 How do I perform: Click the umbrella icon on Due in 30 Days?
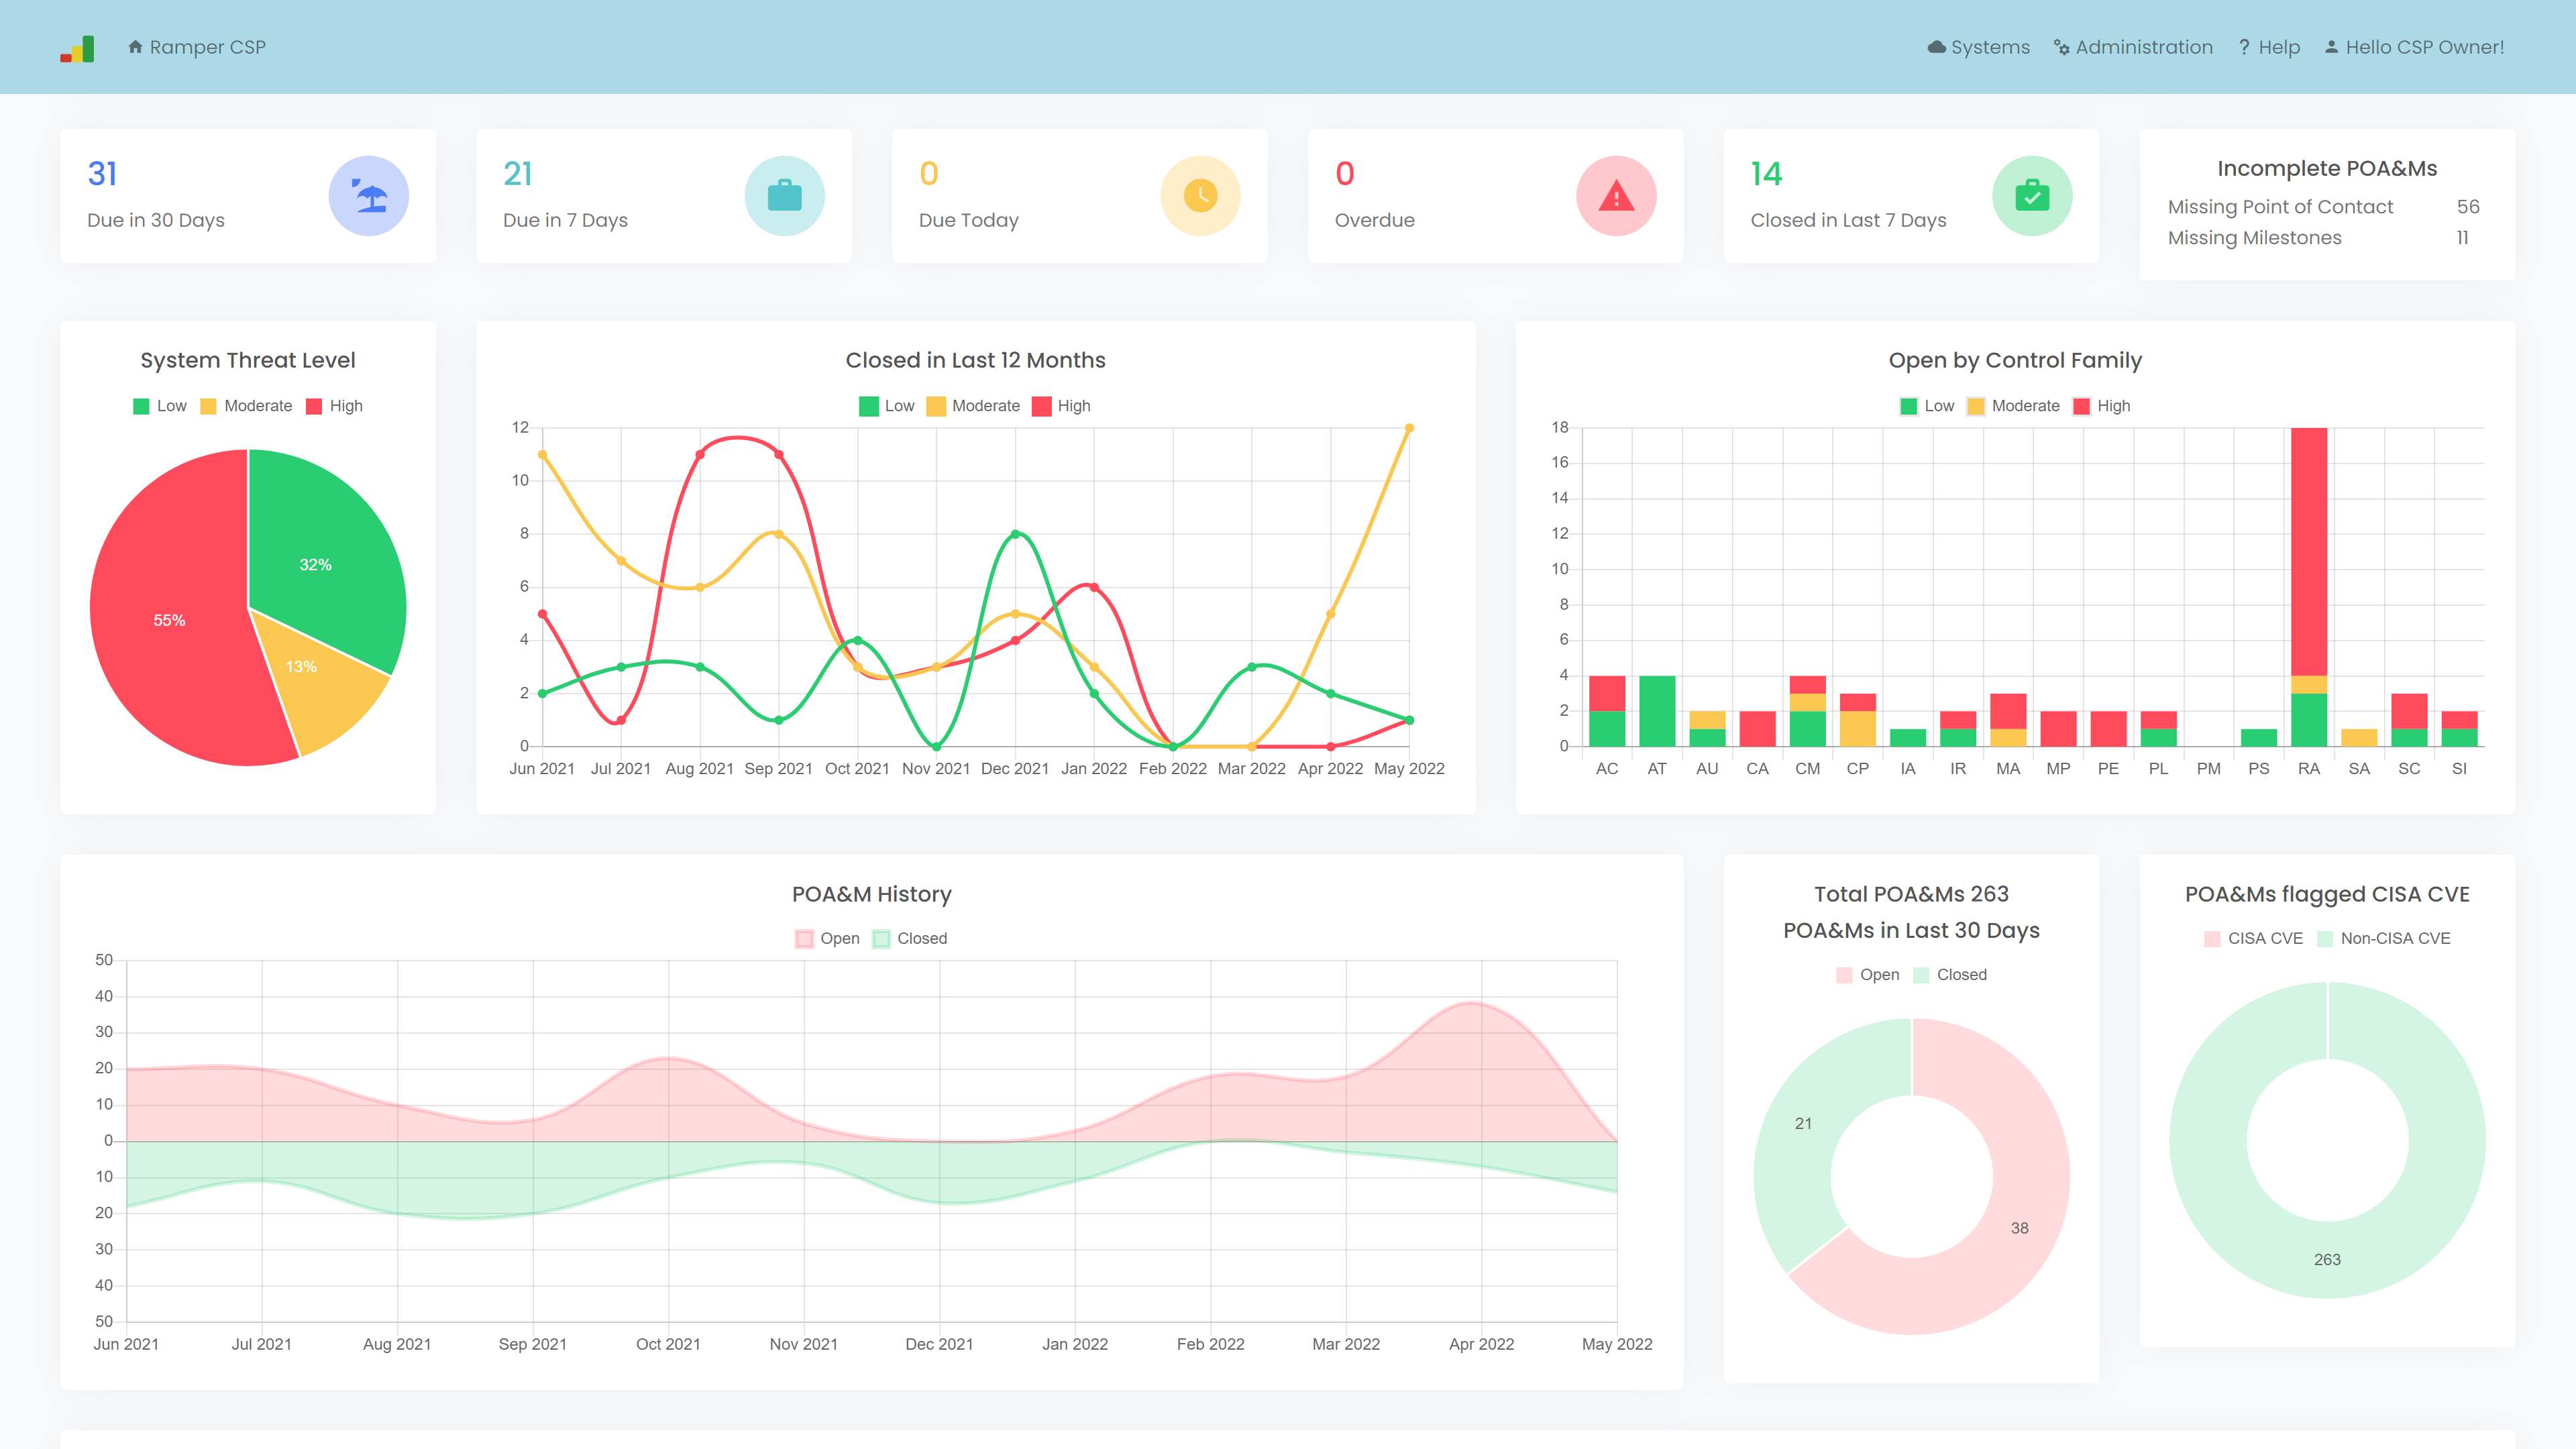(x=369, y=196)
